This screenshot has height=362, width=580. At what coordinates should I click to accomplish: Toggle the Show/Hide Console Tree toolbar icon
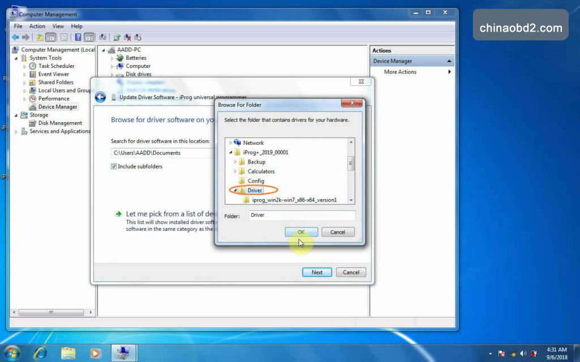pyautogui.click(x=50, y=37)
